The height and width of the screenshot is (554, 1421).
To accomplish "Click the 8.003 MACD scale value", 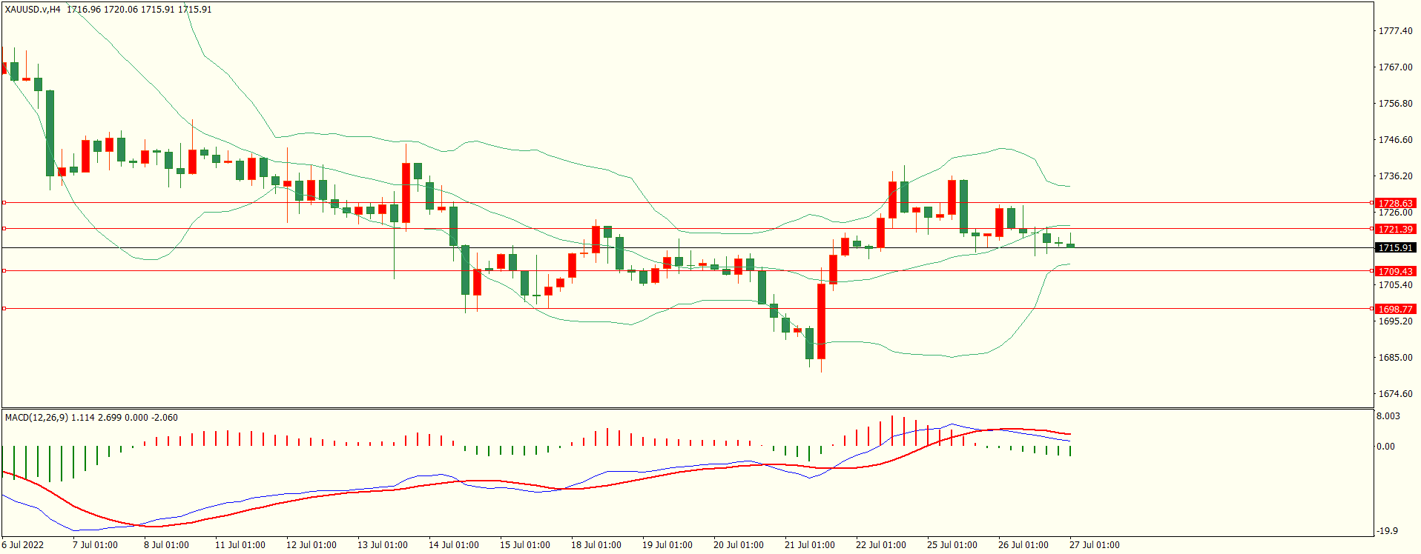I will coord(1388,416).
